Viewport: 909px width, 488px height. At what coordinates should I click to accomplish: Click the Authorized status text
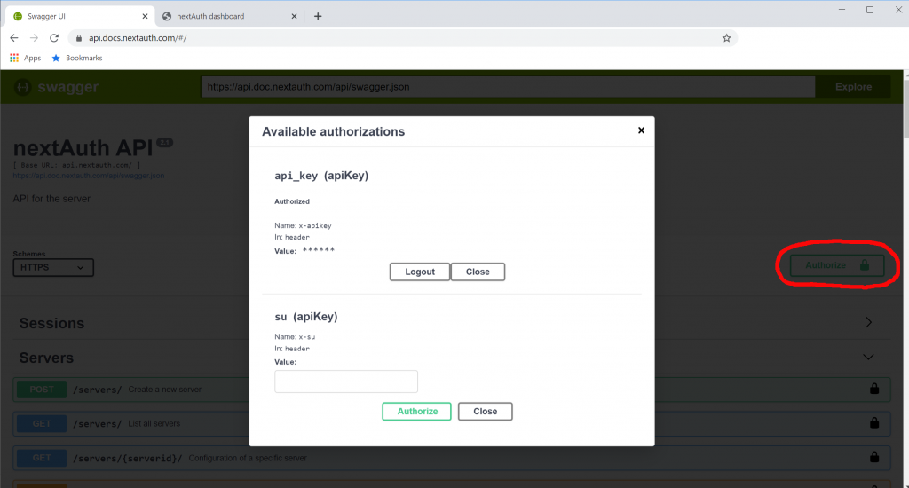pyautogui.click(x=291, y=201)
